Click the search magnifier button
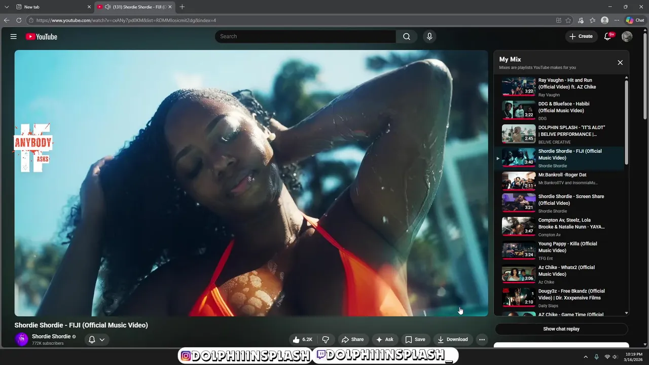649x365 pixels. (407, 36)
